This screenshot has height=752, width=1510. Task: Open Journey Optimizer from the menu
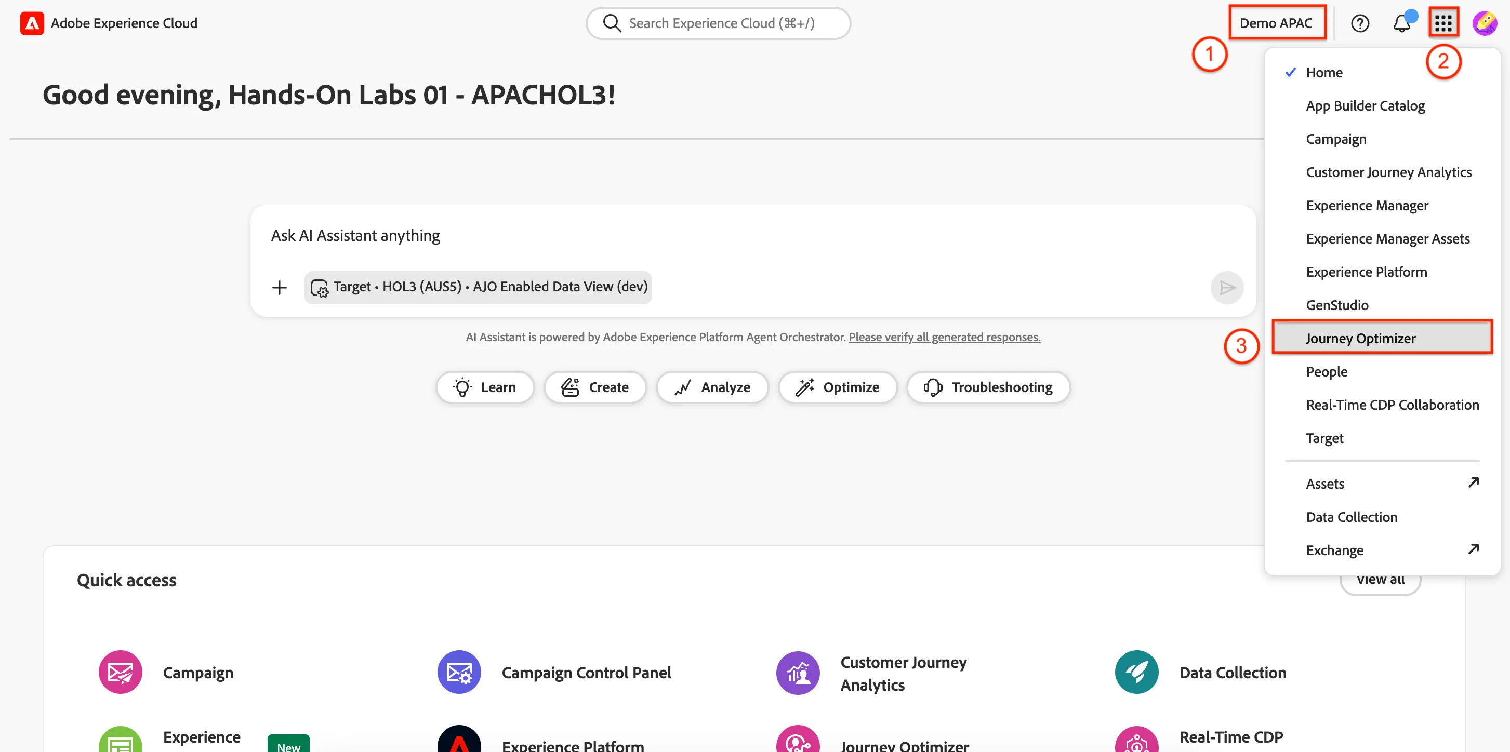point(1382,339)
